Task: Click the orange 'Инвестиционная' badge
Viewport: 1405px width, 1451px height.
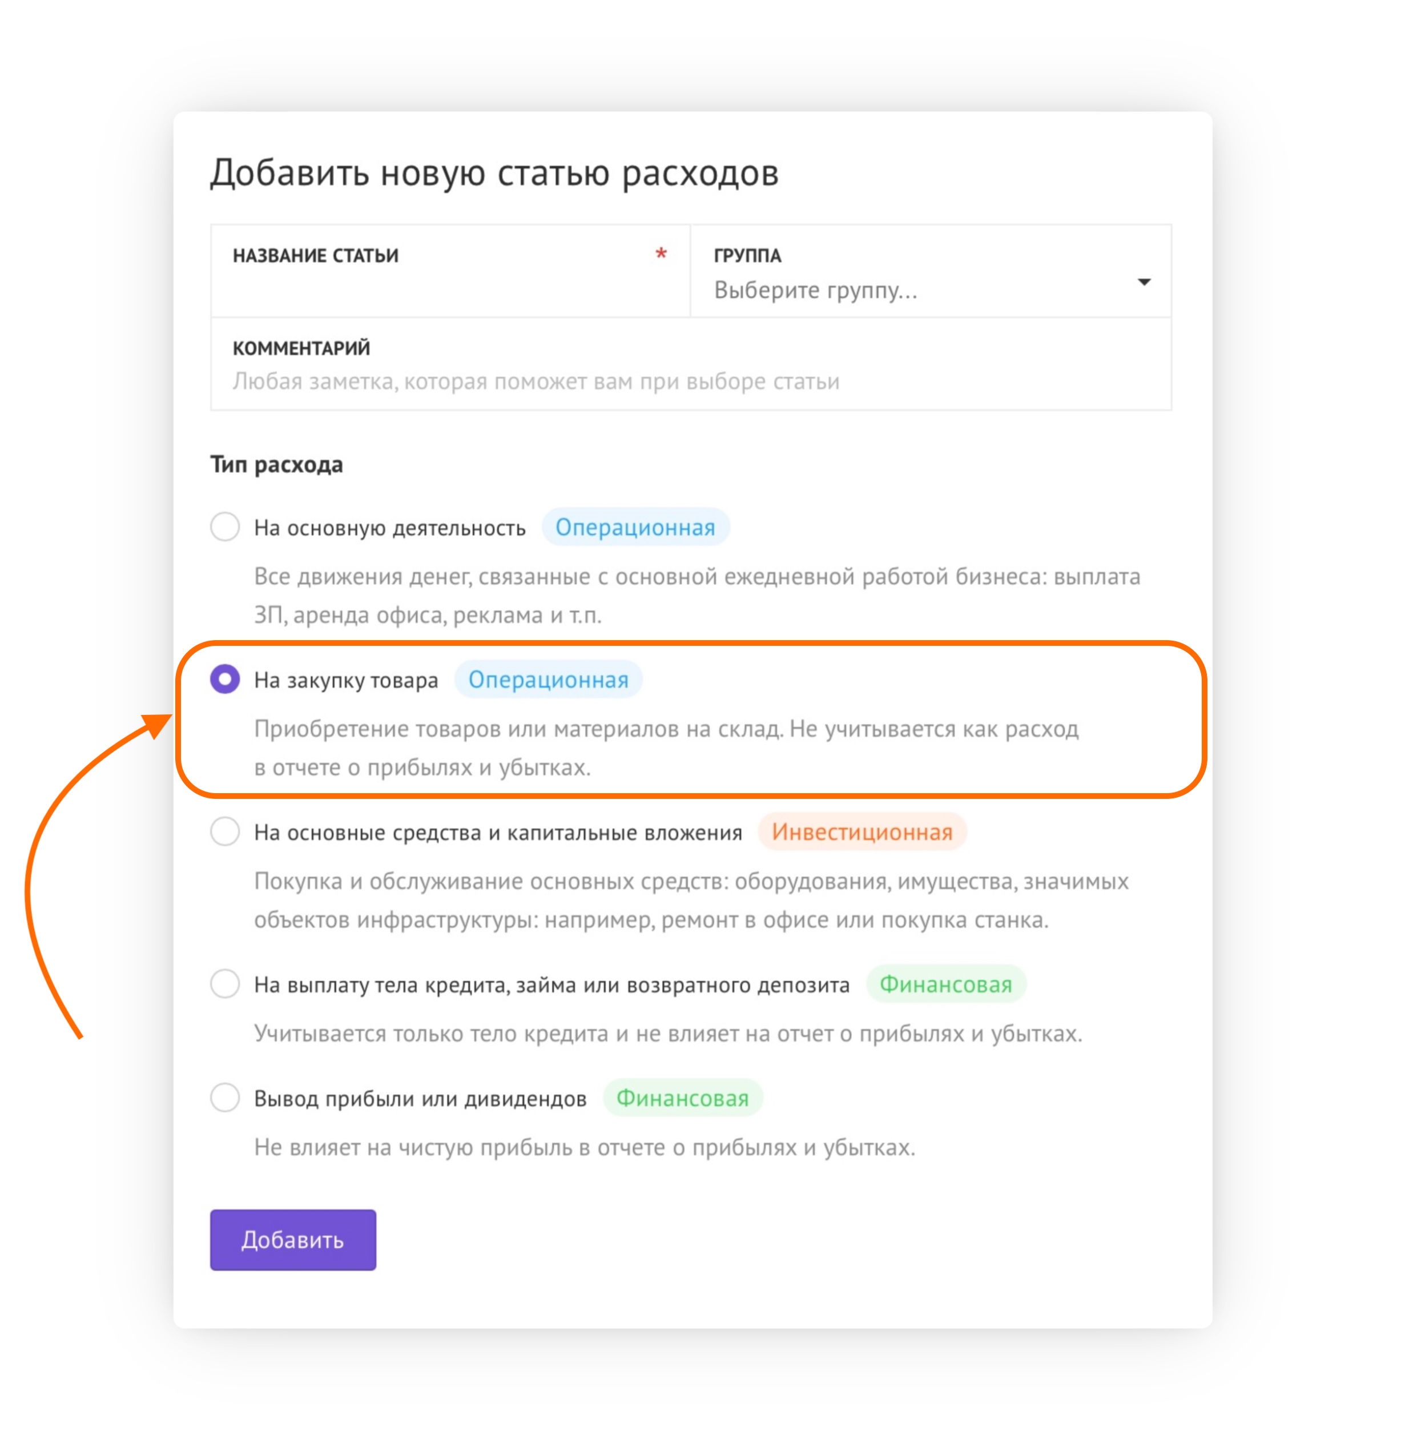Action: point(863,832)
